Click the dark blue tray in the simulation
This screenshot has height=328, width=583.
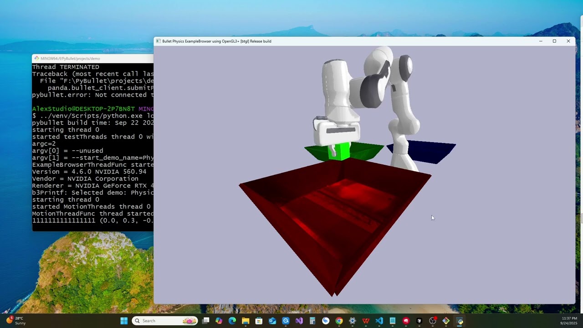[x=426, y=152]
